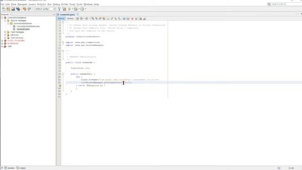Viewport: 302px width, 170px height.
Task: Open the Team menu
Action: pyautogui.click(x=72, y=4)
